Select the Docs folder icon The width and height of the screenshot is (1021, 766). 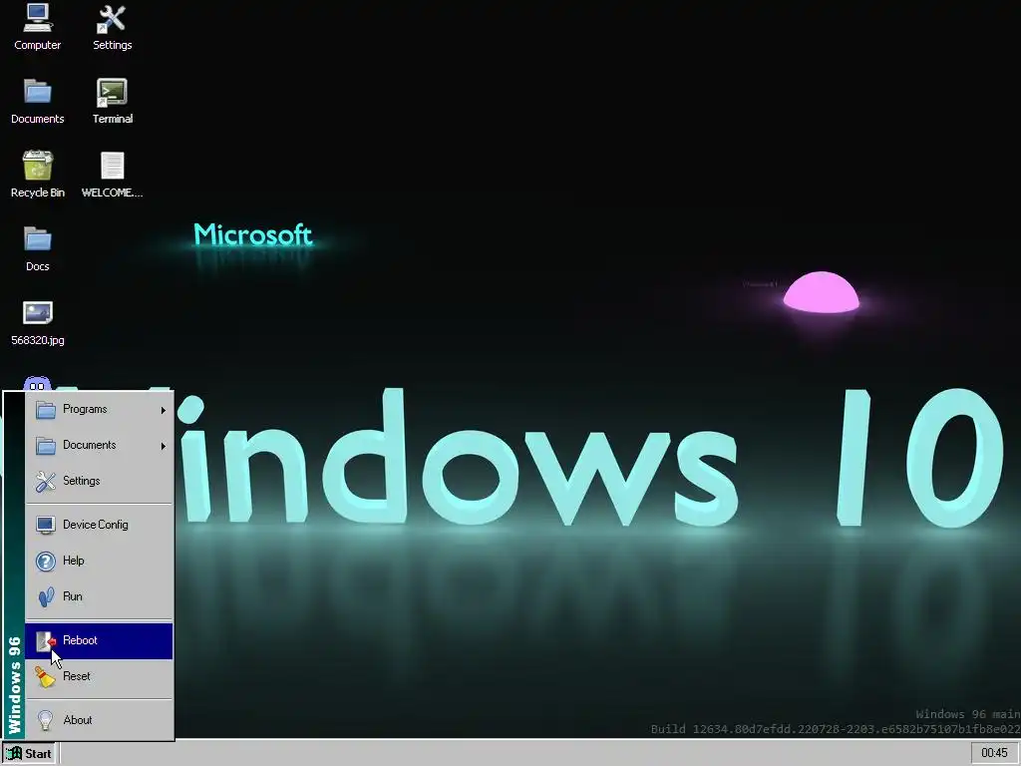37,248
